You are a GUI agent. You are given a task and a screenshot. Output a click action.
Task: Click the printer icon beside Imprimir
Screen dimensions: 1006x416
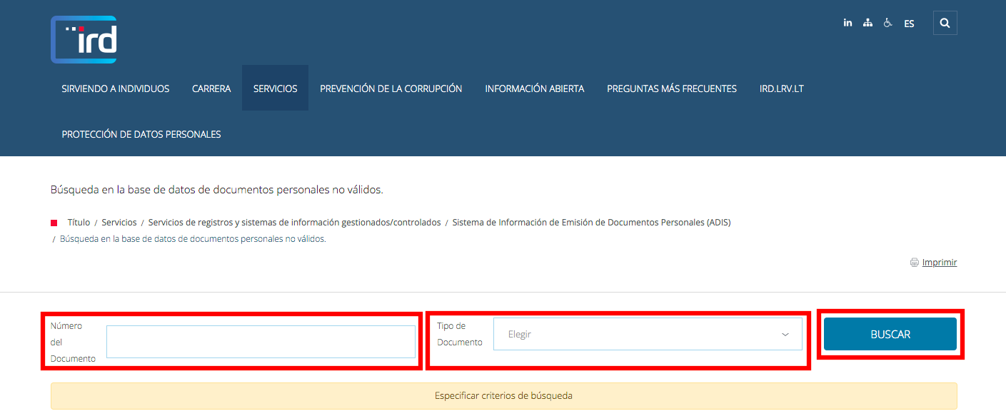(915, 263)
